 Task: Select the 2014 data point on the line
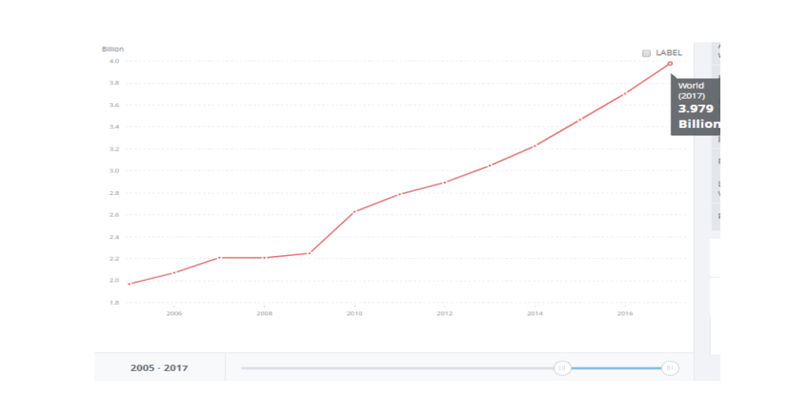click(535, 145)
